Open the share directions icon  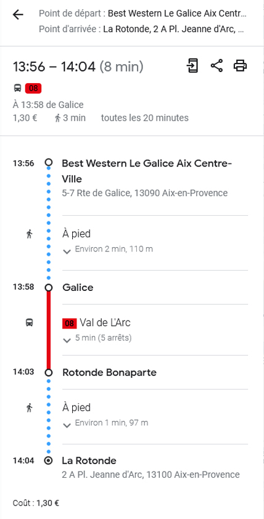(217, 65)
